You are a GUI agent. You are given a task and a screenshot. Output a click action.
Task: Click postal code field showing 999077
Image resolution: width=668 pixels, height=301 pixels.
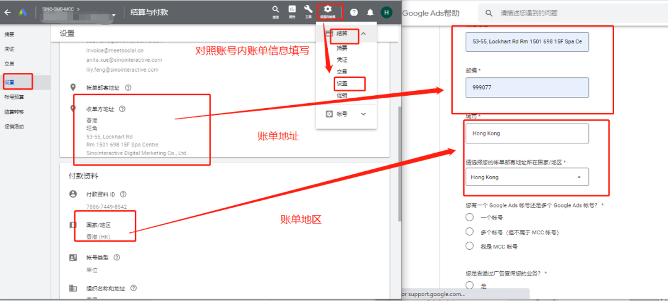[527, 87]
